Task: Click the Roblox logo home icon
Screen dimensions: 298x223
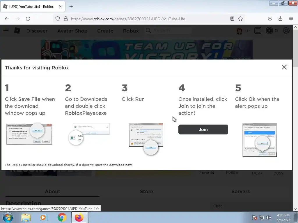Action: [x=17, y=30]
